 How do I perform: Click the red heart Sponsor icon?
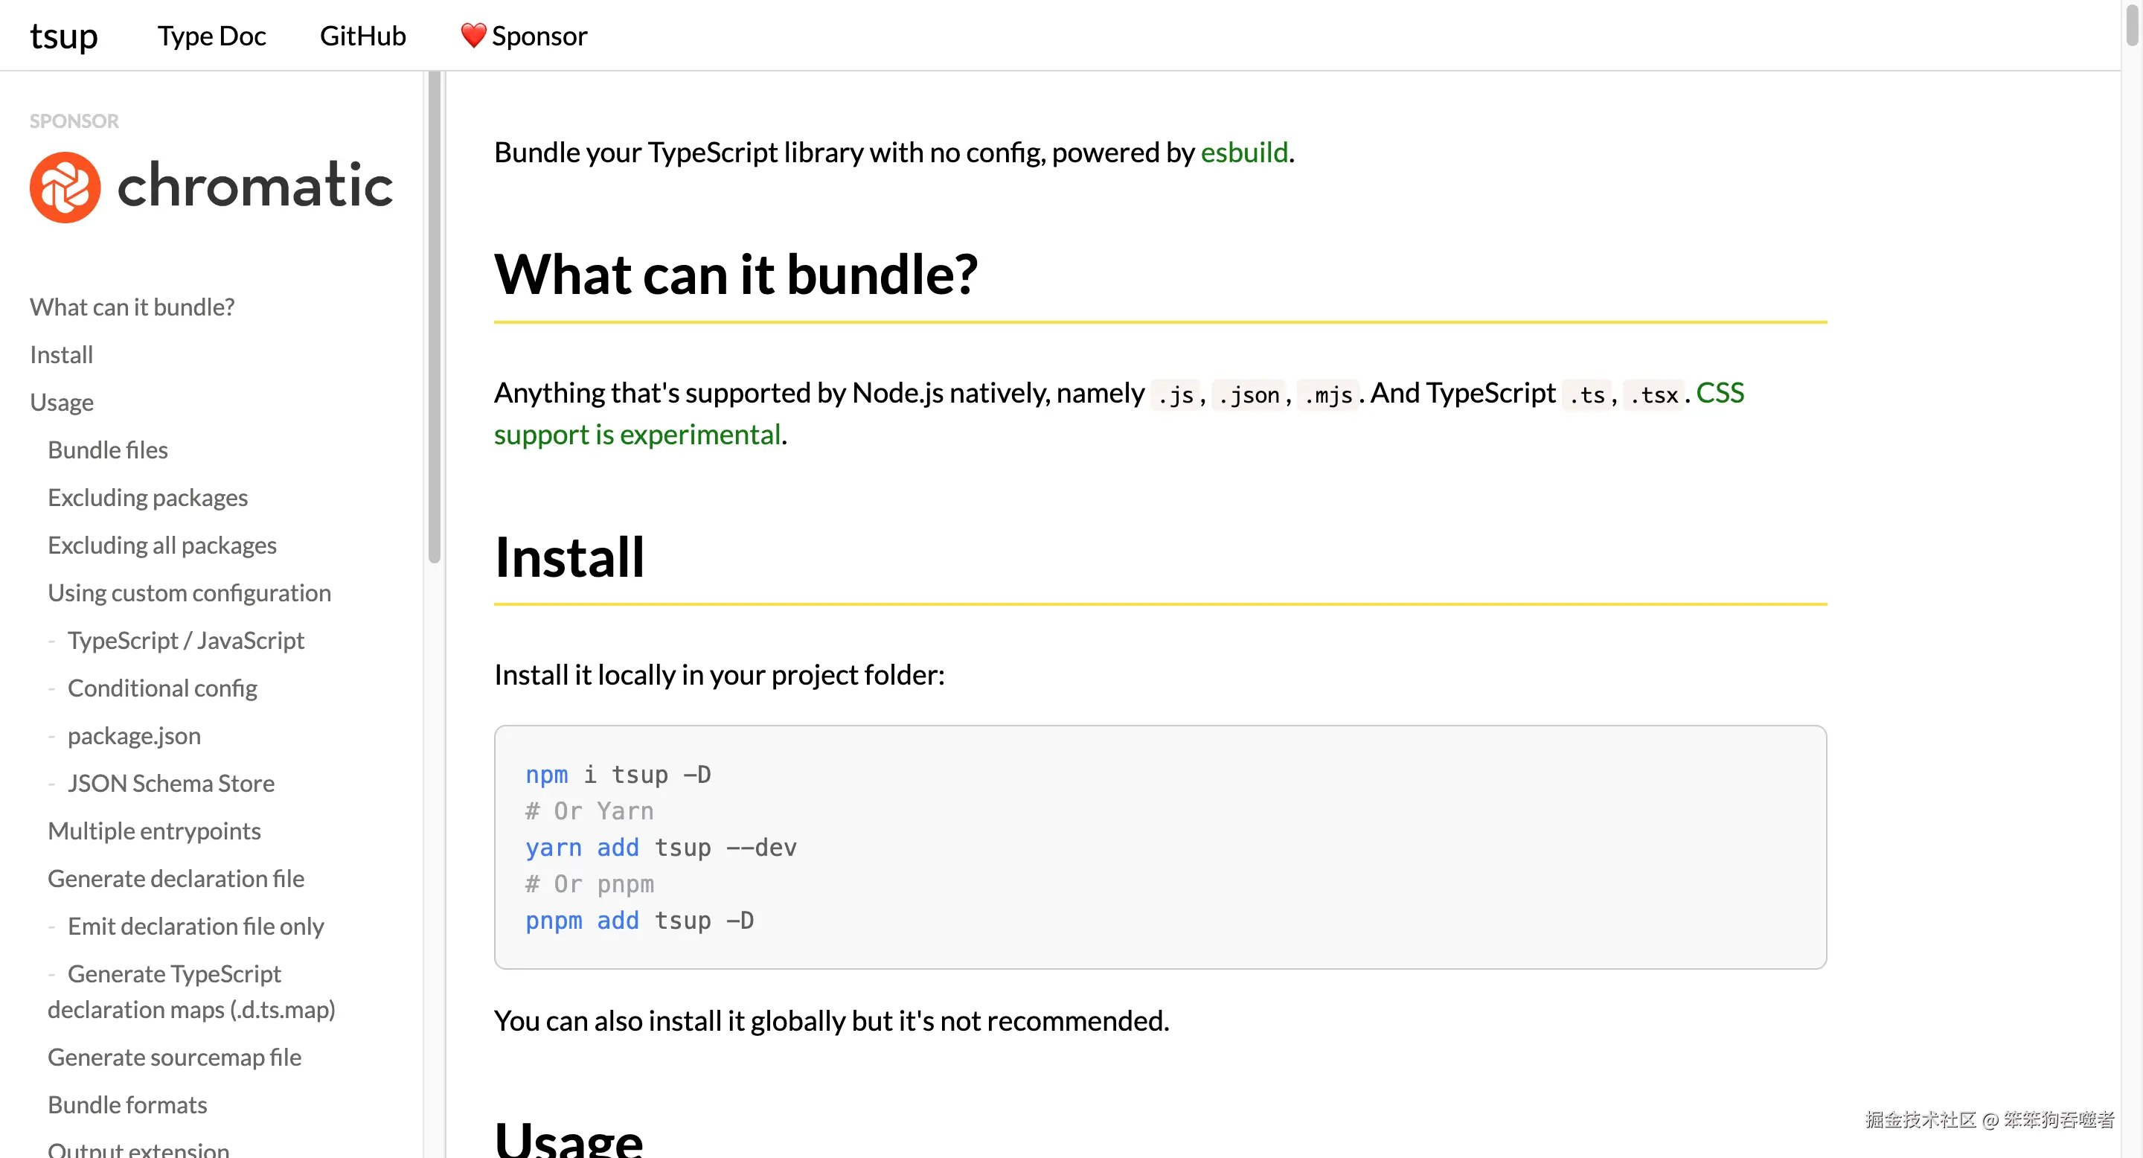coord(473,36)
